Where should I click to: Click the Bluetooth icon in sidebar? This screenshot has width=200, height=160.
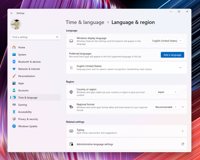(x=14, y=62)
